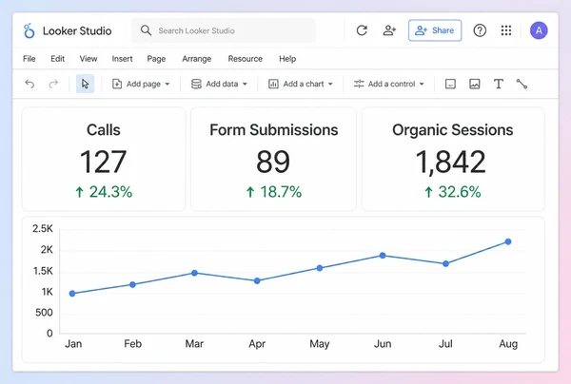571x384 pixels.
Task: Click the 18.7% change indicator
Action: pos(273,192)
